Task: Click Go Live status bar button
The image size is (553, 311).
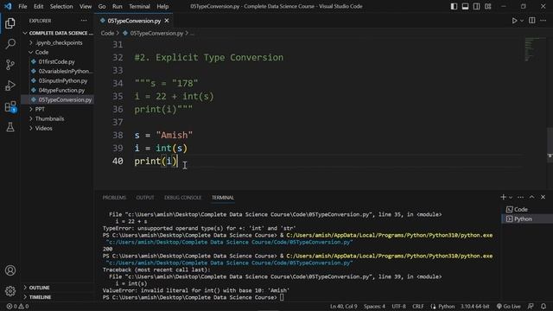Action: click(509, 307)
